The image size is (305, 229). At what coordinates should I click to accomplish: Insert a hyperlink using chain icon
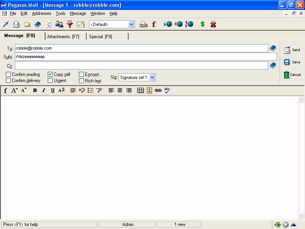[158, 90]
